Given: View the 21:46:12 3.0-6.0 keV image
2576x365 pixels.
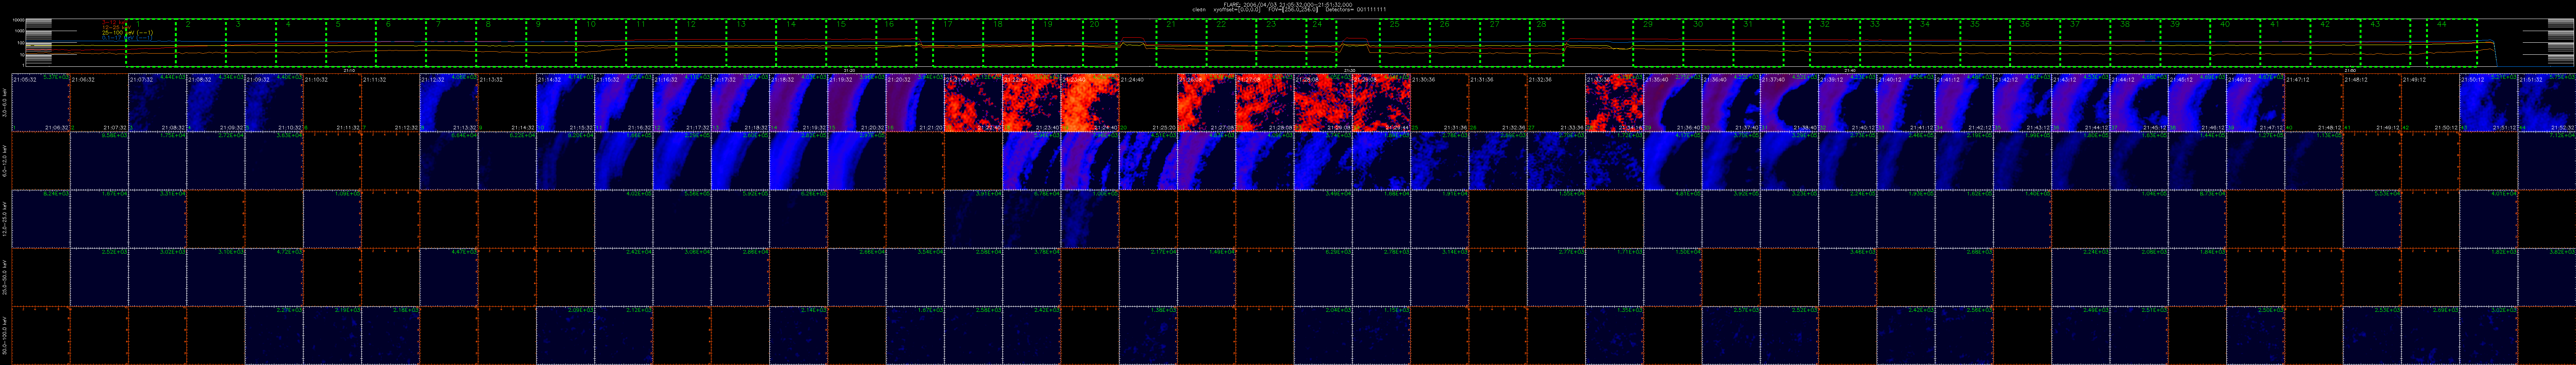Looking at the screenshot, I should pyautogui.click(x=2256, y=102).
